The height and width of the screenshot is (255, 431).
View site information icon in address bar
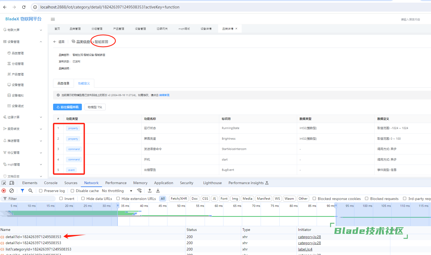pyautogui.click(x=35, y=7)
